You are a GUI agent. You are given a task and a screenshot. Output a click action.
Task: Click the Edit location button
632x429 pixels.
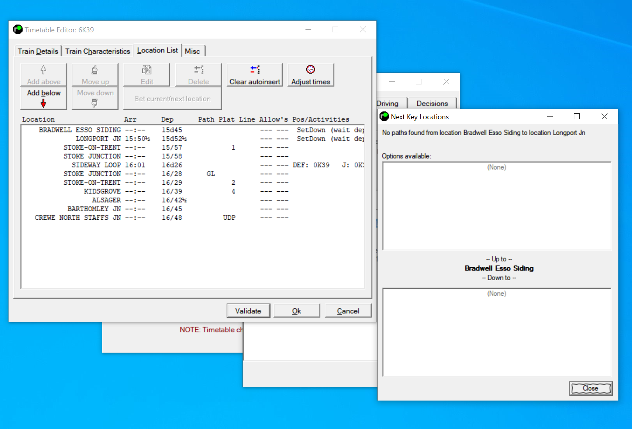point(147,75)
